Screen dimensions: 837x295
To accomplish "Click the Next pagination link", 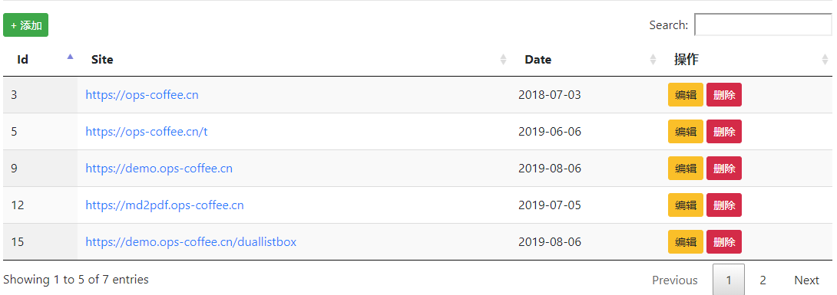I will [806, 280].
